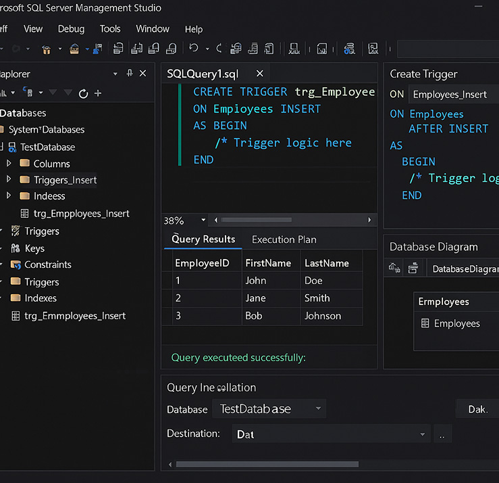Click the editor scrollbar right arrow
This screenshot has height=483, width=499.
point(369,220)
